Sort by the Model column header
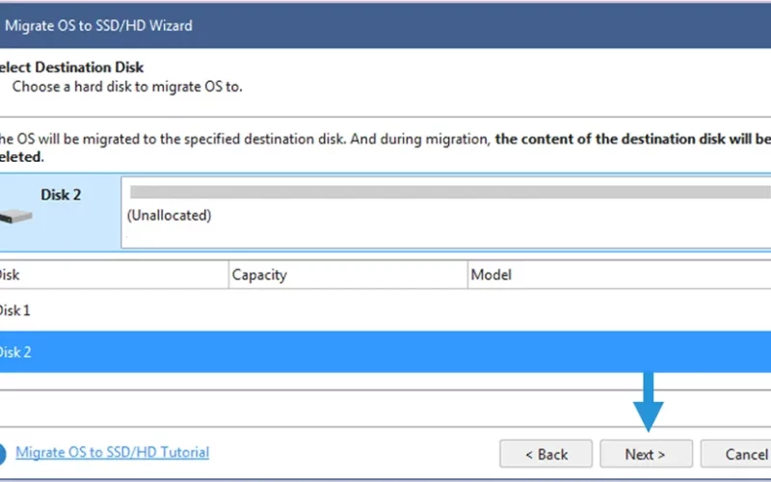Image resolution: width=771 pixels, height=482 pixels. 619,275
